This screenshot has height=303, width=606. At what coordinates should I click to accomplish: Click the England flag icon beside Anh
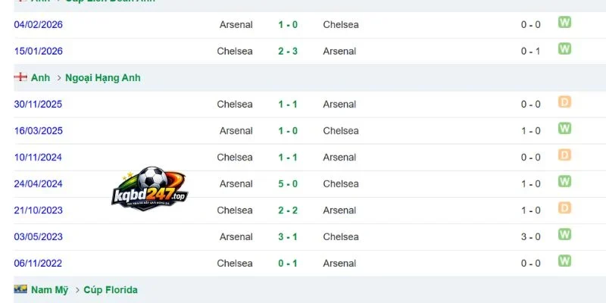tap(20, 77)
